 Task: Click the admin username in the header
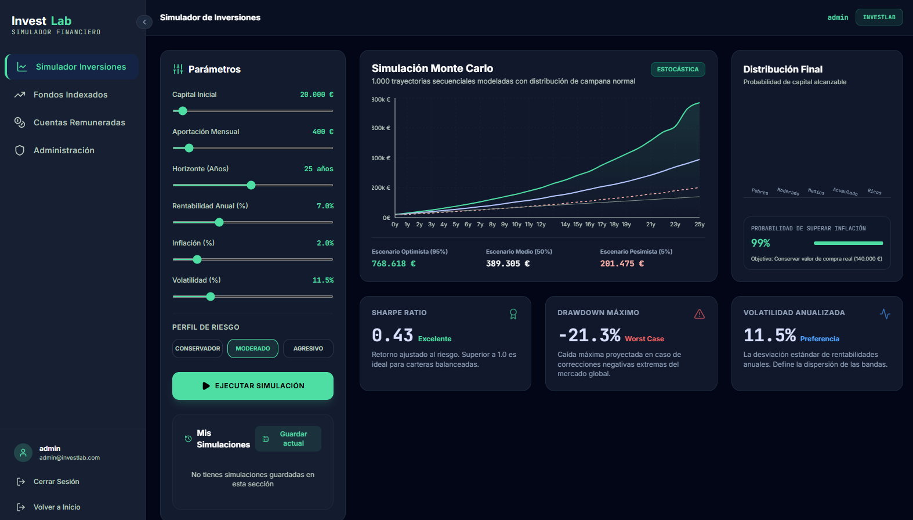click(838, 17)
